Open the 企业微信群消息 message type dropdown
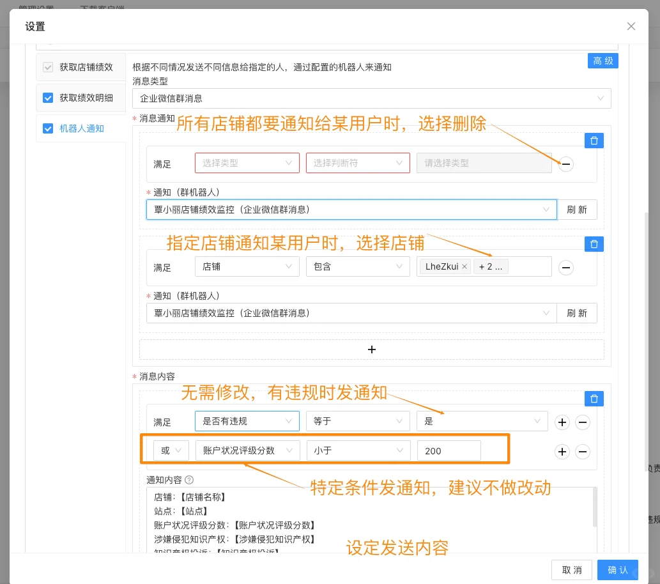This screenshot has height=584, width=660. 372,98
